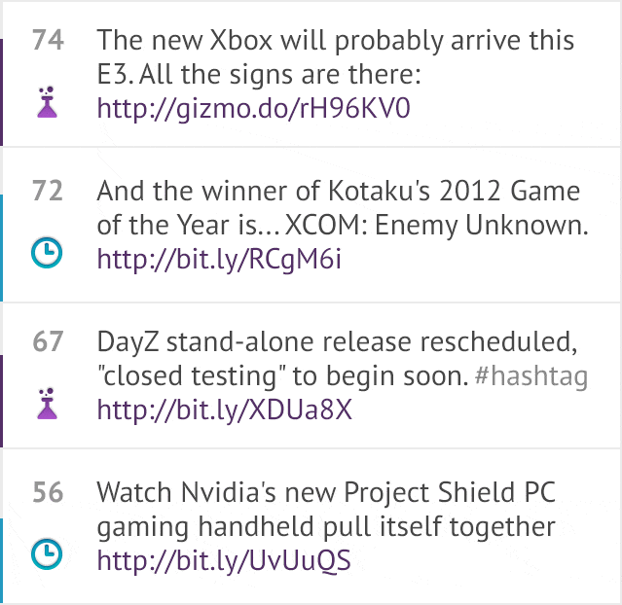622x605 pixels.
Task: Click the purple side bar of the DayZ post
Action: [x=1, y=401]
